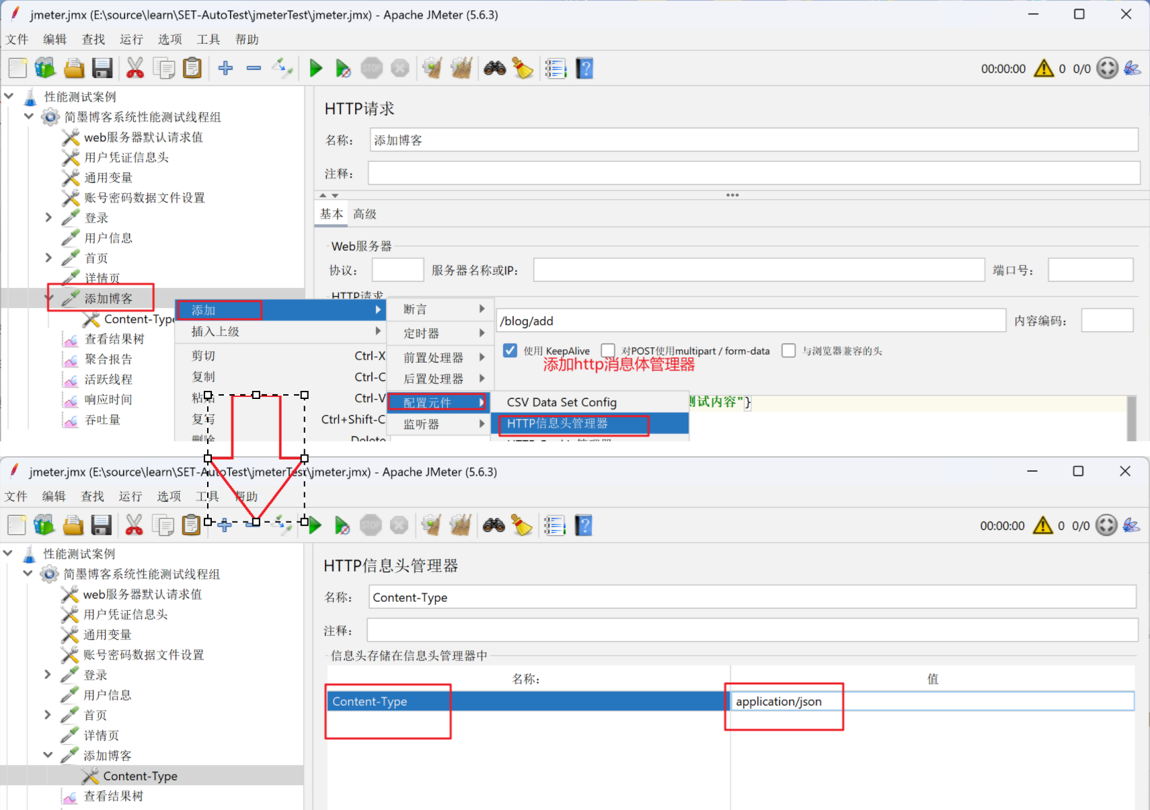Viewport: 1150px width, 810px height.
Task: Expand 首页 node in bottom window tree
Action: click(x=48, y=714)
